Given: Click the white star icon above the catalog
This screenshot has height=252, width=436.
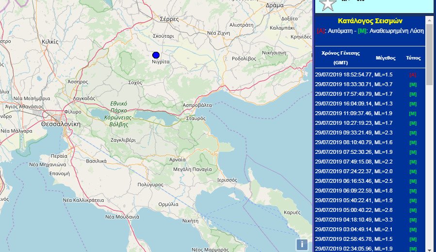Looking at the screenshot, I should [x=327, y=4].
